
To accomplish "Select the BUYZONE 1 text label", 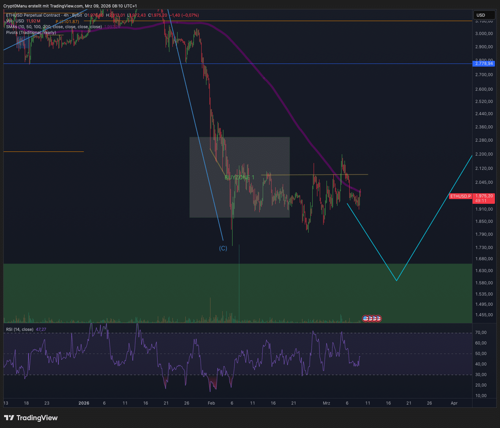I will pyautogui.click(x=239, y=177).
